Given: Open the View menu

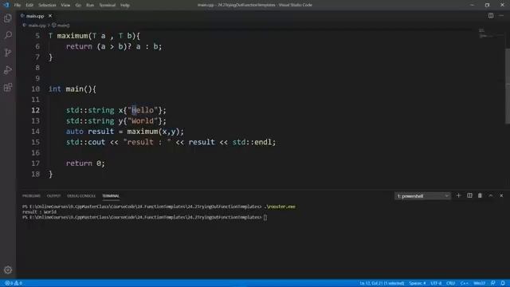Looking at the screenshot, I should point(65,6).
